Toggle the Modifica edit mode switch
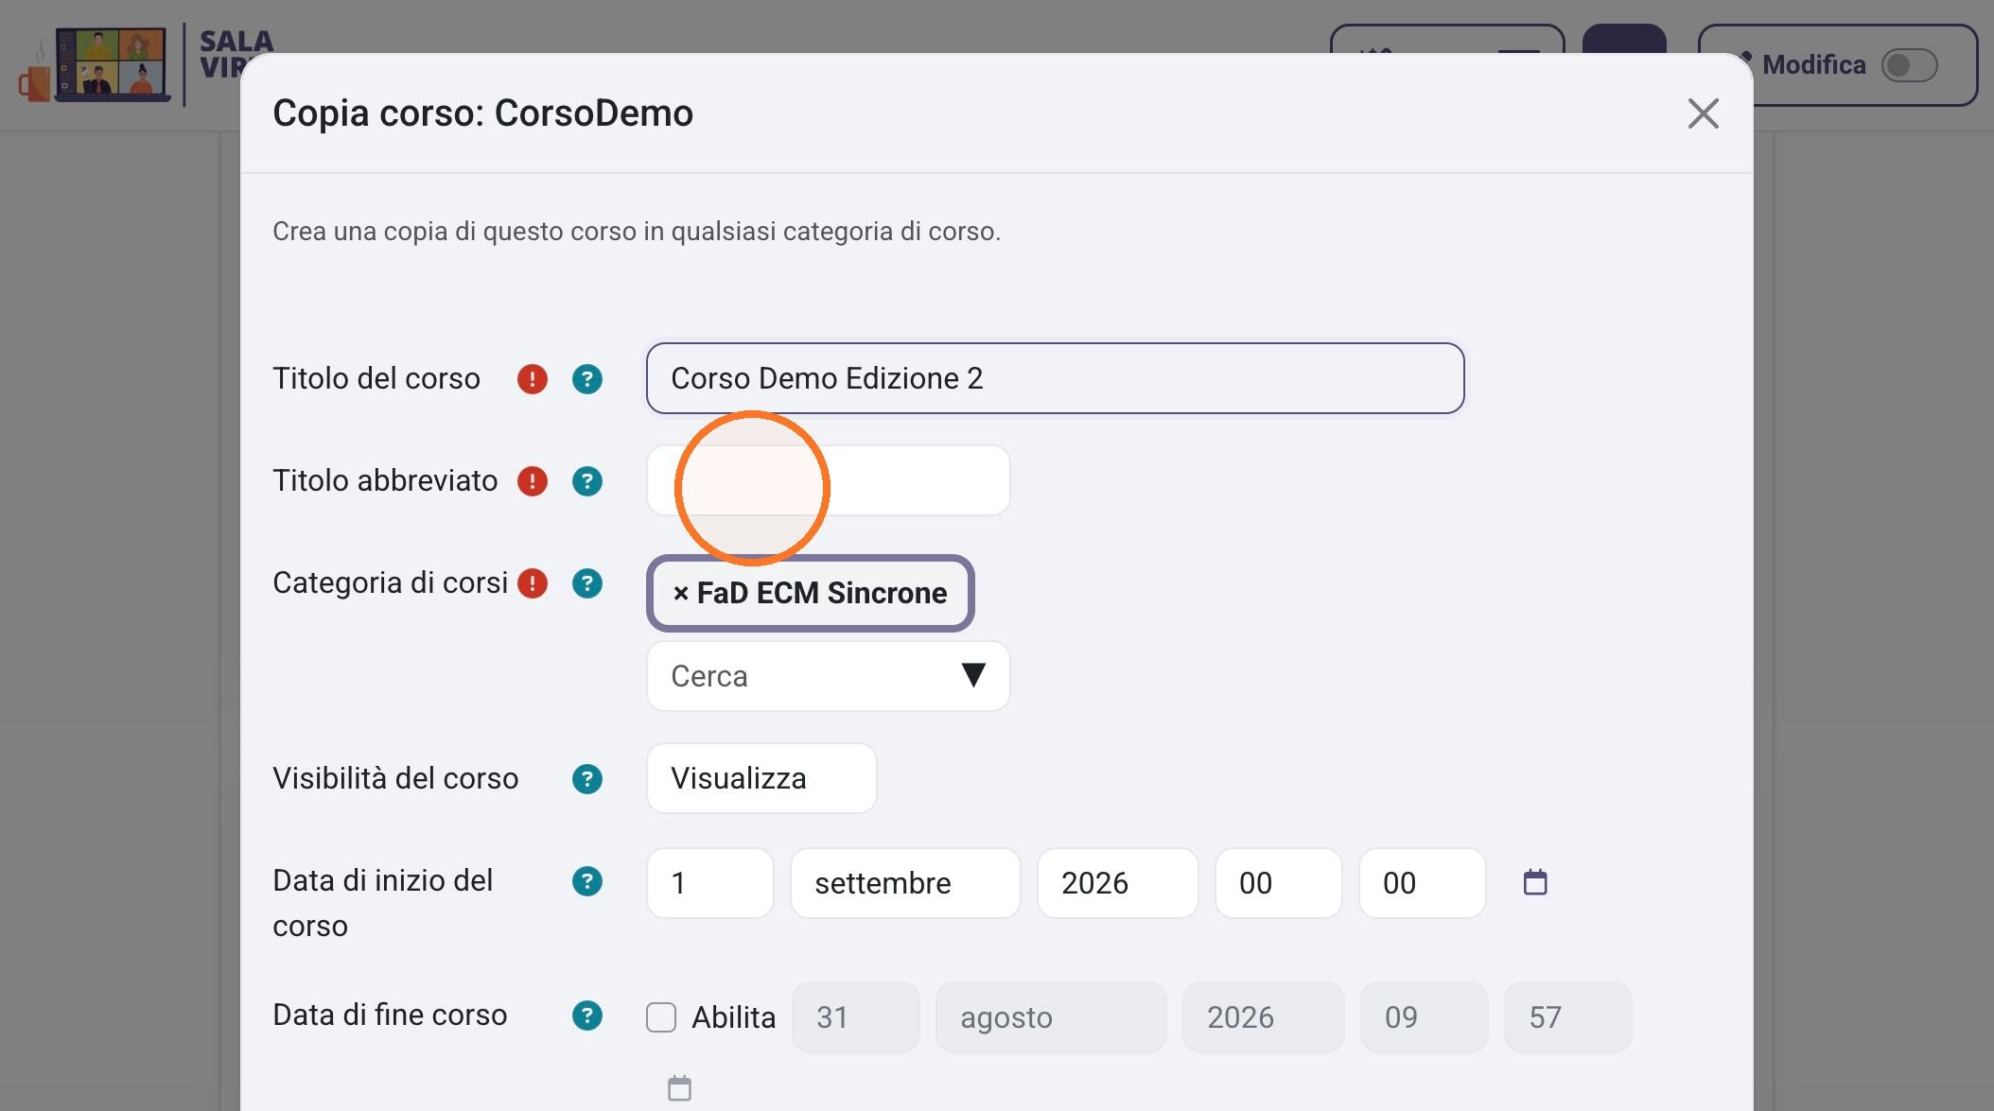The image size is (1994, 1111). (x=1909, y=65)
